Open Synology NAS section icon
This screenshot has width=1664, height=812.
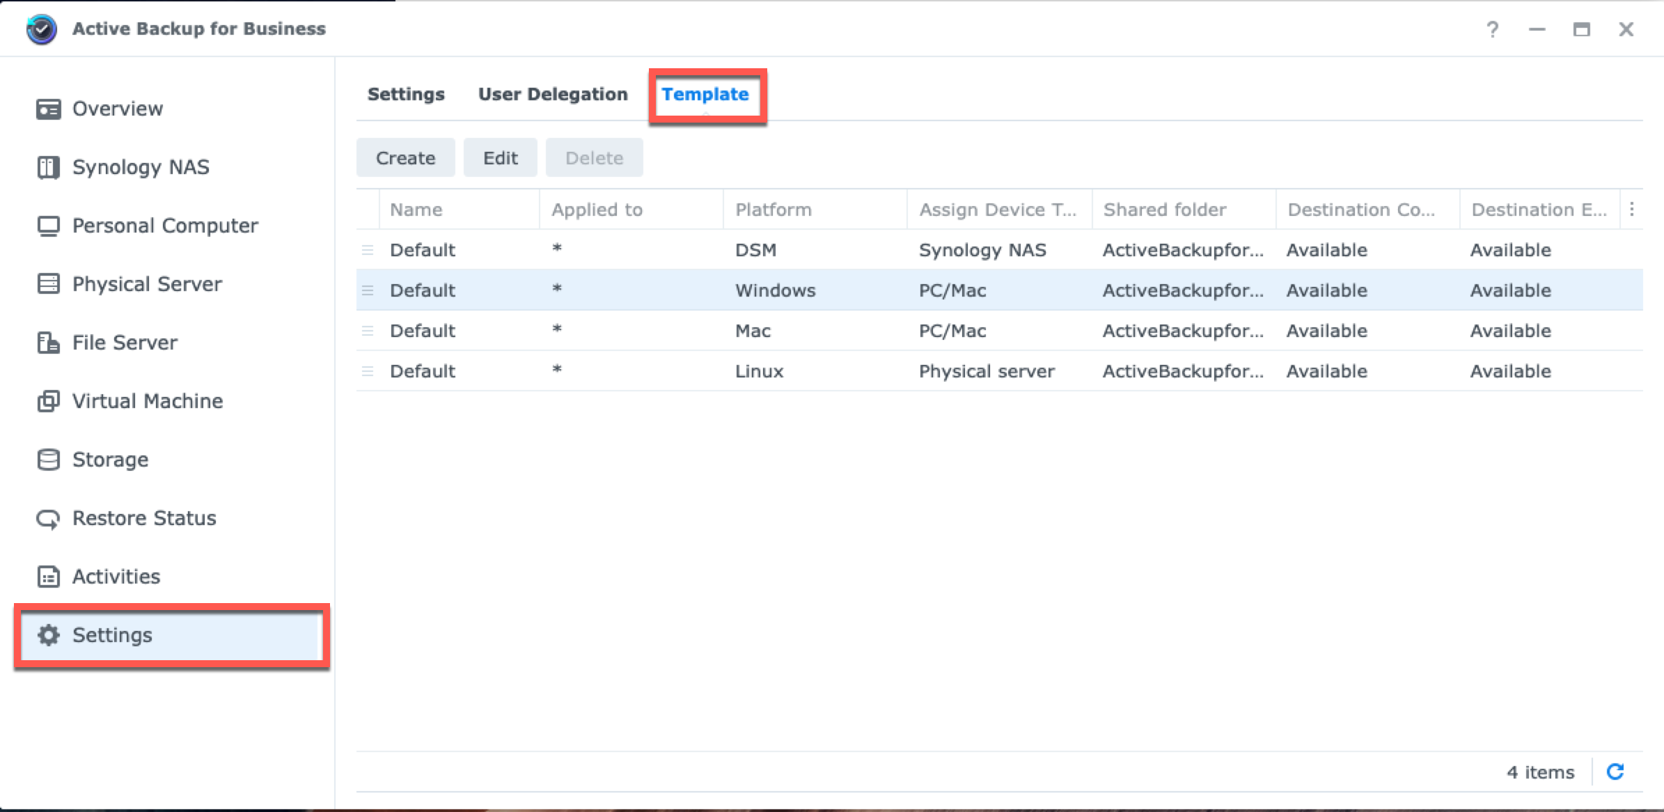coord(48,168)
